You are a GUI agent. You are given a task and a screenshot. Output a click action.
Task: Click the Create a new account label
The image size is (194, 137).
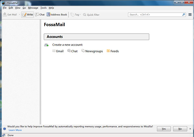[x=68, y=45]
